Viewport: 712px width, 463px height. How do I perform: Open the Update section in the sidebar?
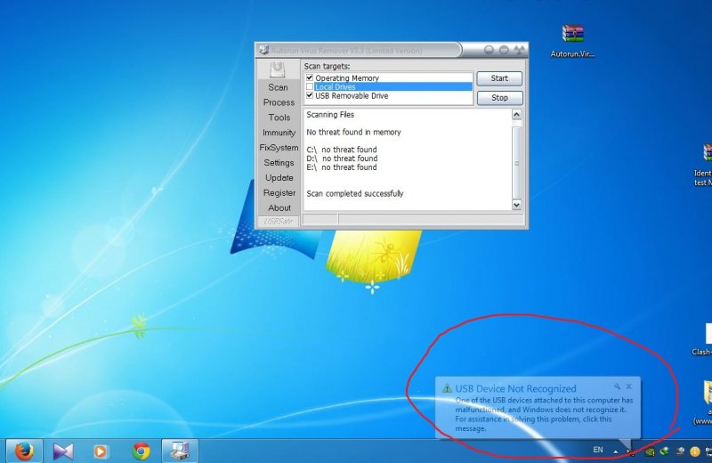(x=279, y=177)
